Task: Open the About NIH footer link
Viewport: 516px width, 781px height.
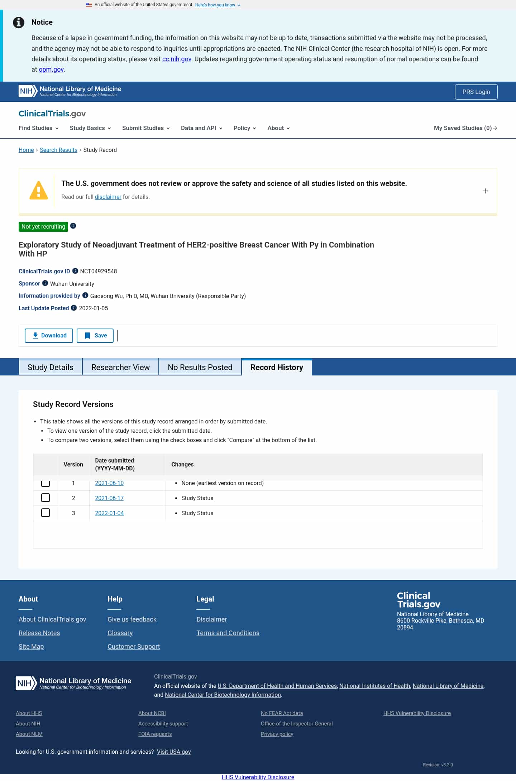Action: [28, 724]
